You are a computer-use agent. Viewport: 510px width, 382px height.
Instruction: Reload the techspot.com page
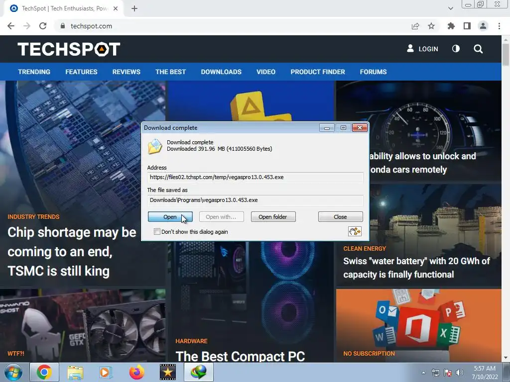pos(43,26)
